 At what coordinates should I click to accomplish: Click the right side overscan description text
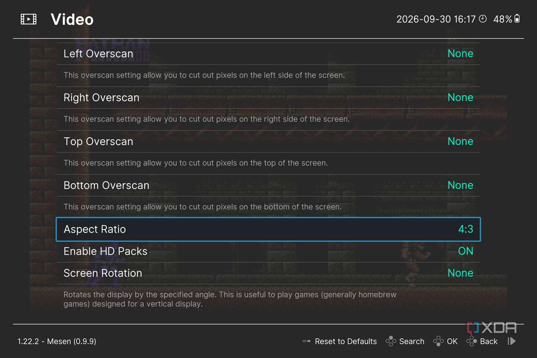click(206, 119)
